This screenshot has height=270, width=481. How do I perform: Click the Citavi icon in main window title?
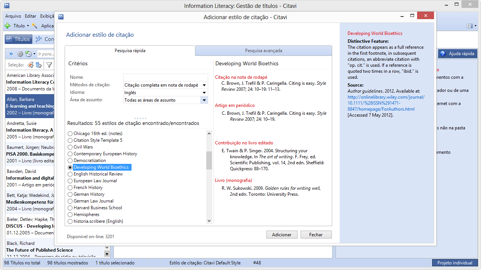pos(6,6)
